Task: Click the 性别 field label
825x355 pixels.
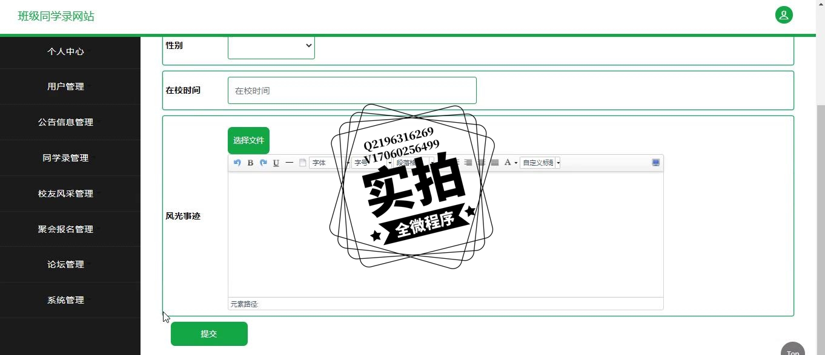Action: point(174,45)
